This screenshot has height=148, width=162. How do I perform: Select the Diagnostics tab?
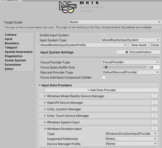(13, 56)
